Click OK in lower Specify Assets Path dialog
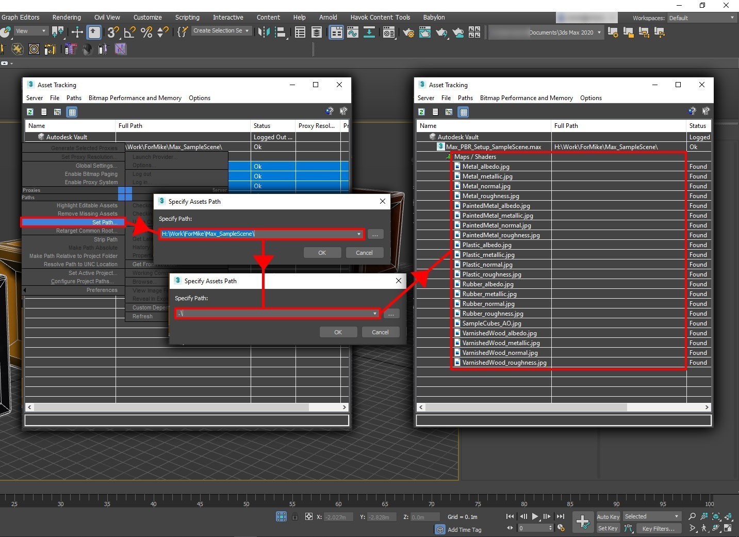 pyautogui.click(x=338, y=332)
